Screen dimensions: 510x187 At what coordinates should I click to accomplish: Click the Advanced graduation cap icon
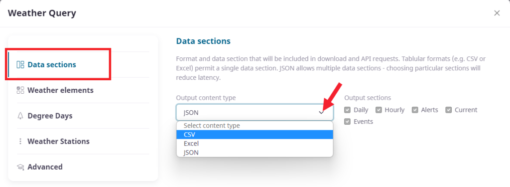tap(20, 167)
